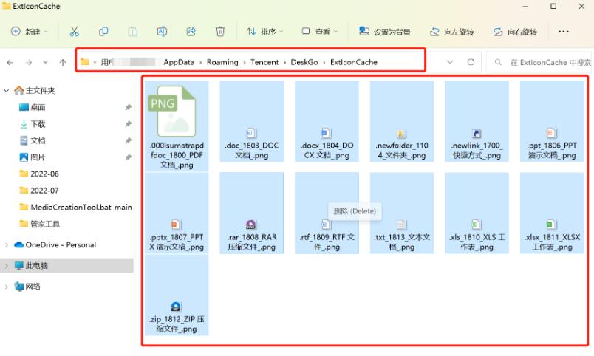Viewport: 594px width, 356px height.
Task: Click the Delete trash can icon
Action: (220, 32)
